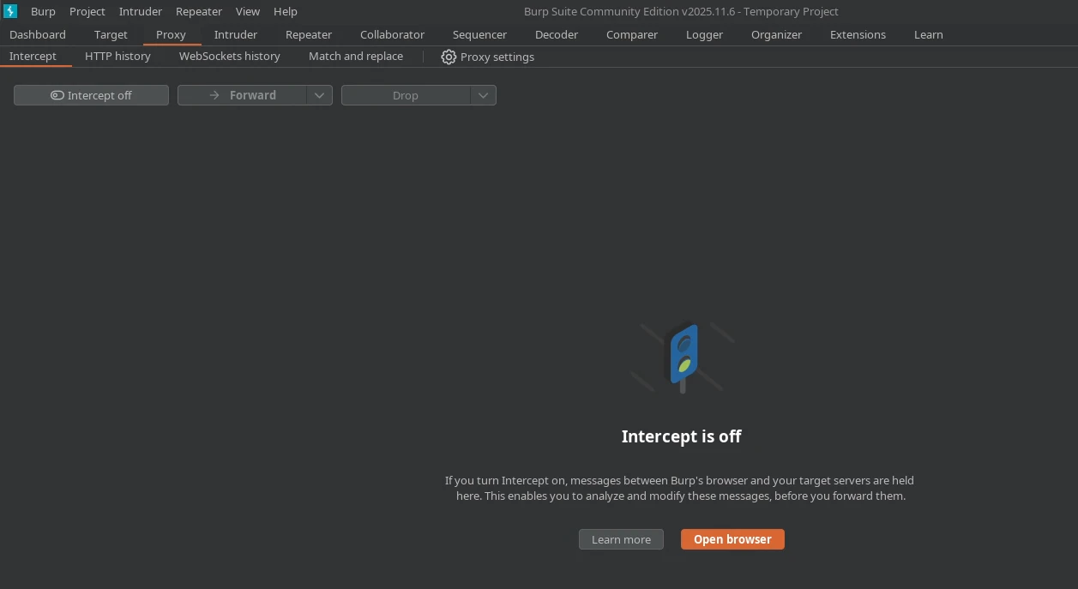Image resolution: width=1078 pixels, height=589 pixels.
Task: Open the Sequencer tab
Action: tap(479, 34)
